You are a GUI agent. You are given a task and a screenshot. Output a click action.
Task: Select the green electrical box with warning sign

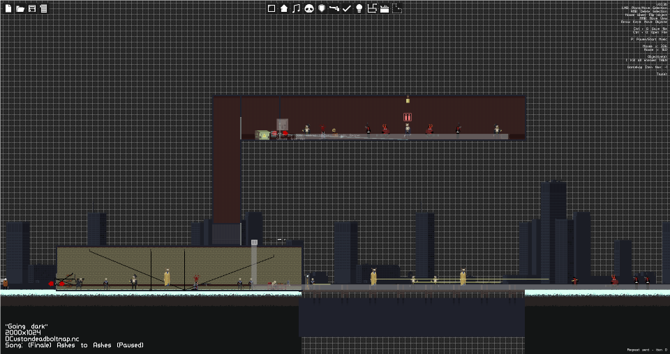(262, 134)
